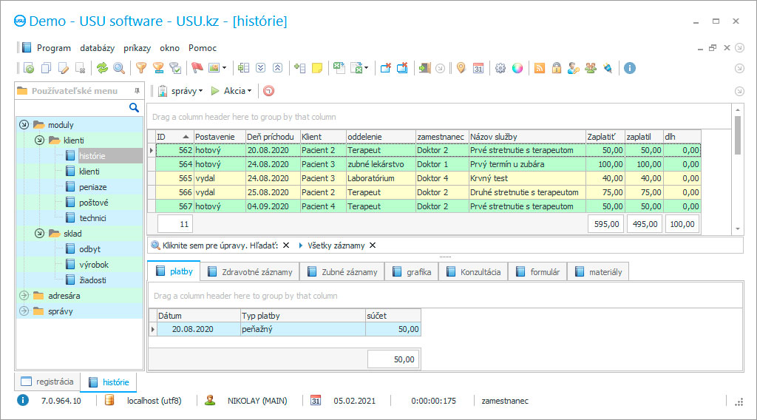Open the calendar icon in the toolbar

tap(478, 68)
